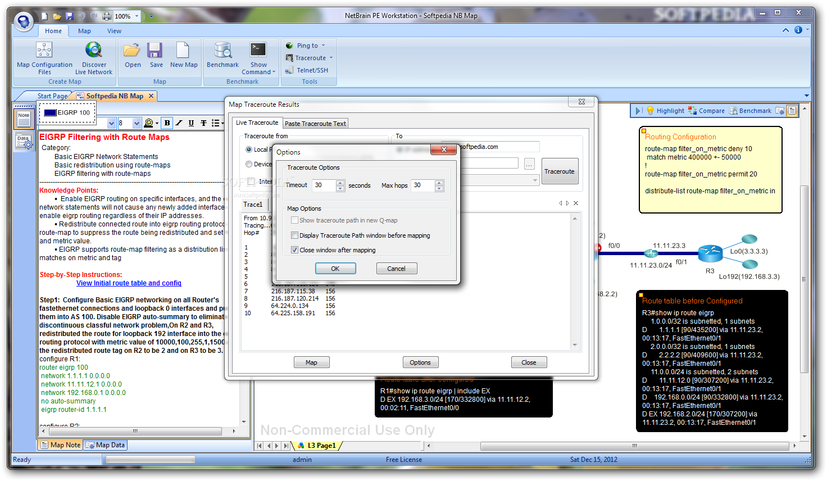Open the NetBrain application orb menu

pyautogui.click(x=24, y=21)
